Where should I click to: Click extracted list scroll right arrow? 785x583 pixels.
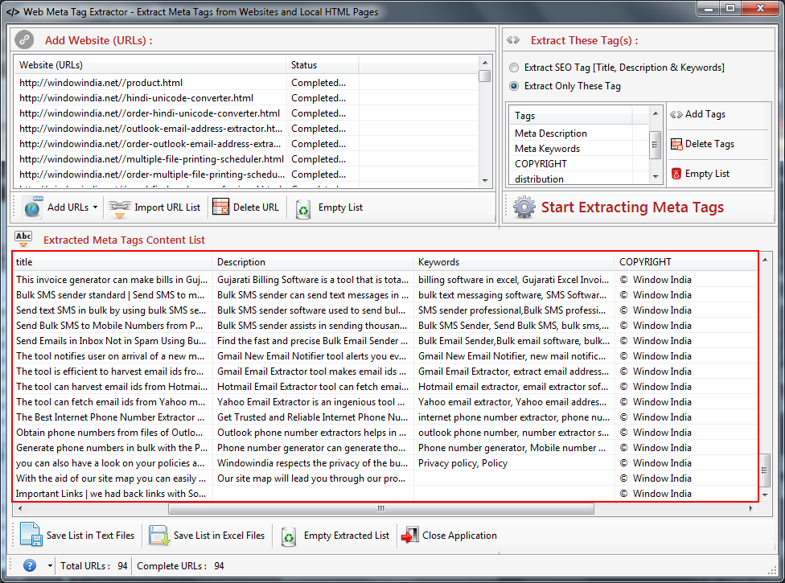tap(751, 508)
